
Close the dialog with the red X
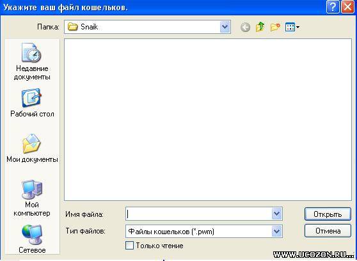pos(347,7)
